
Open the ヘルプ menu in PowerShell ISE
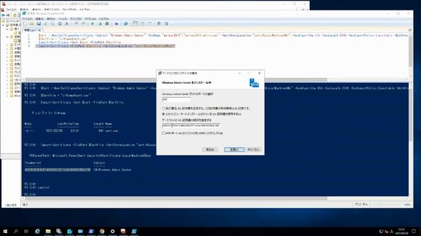tap(104, 19)
